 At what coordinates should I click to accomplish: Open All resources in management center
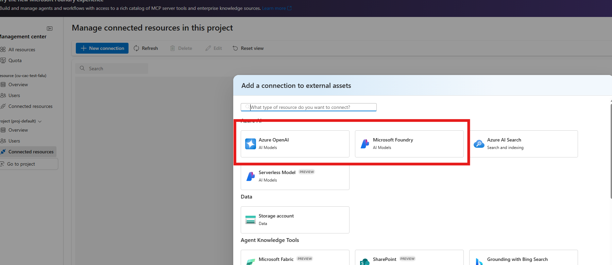coord(22,50)
